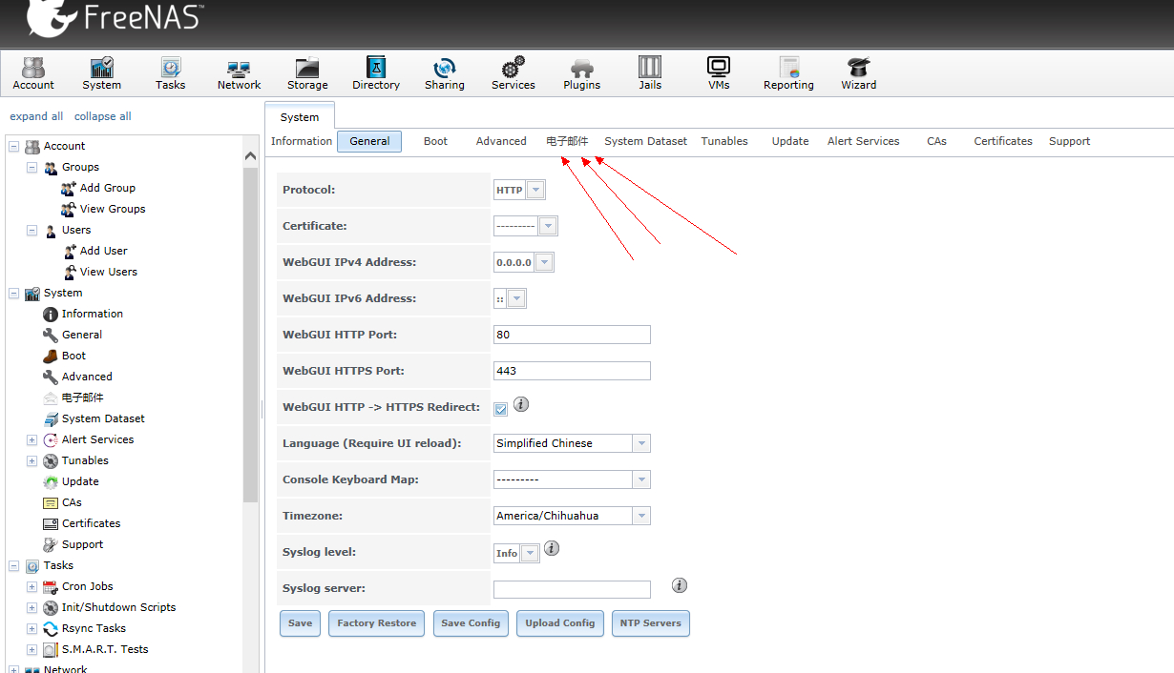Switch to the 电子邮件 tab
The image size is (1174, 673).
tap(567, 141)
